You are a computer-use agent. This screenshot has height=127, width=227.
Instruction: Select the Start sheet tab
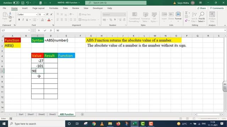point(21,114)
